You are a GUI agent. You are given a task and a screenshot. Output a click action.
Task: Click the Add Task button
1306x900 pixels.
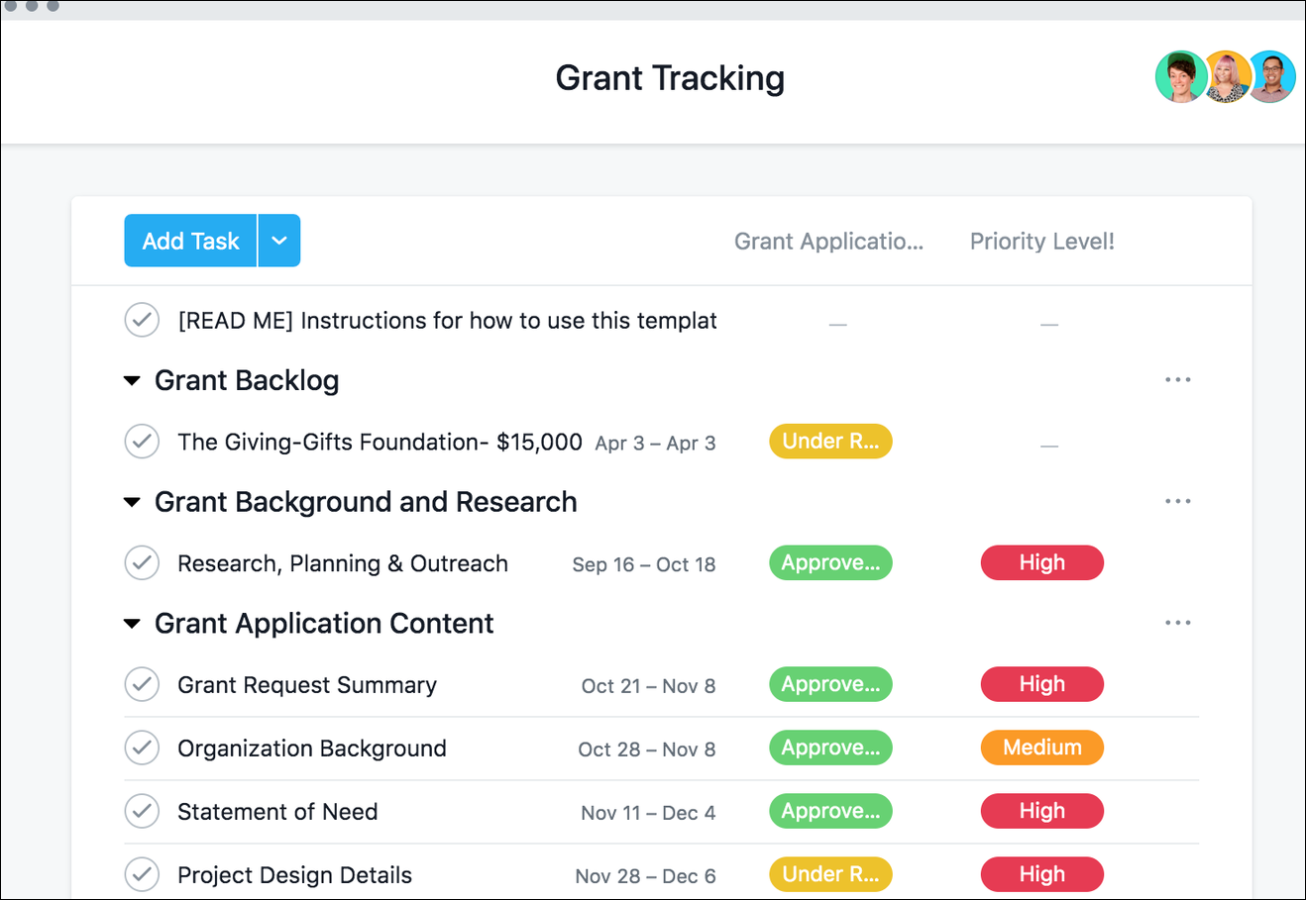pyautogui.click(x=190, y=241)
